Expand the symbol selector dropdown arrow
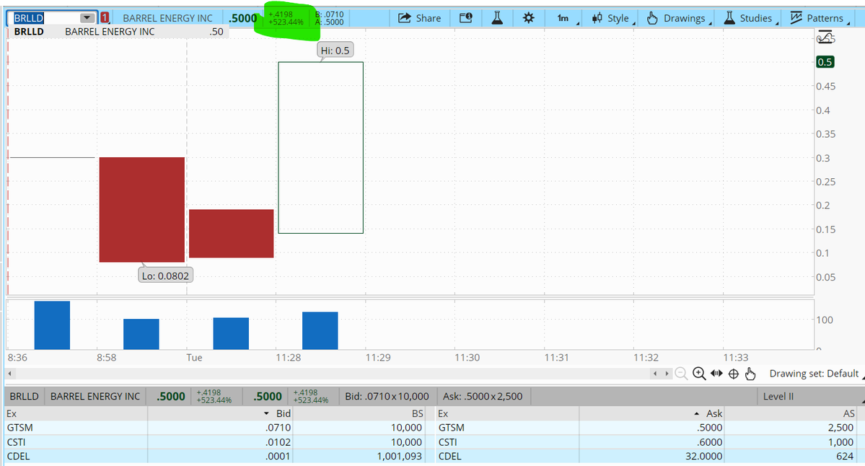This screenshot has height=466, width=865. (x=87, y=18)
